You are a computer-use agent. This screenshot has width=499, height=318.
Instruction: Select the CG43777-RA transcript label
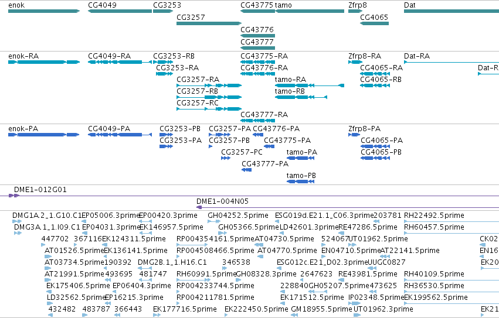click(264, 114)
